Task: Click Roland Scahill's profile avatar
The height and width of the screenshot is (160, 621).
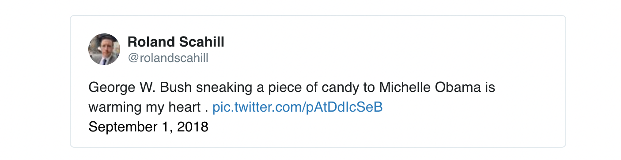Action: (104, 49)
